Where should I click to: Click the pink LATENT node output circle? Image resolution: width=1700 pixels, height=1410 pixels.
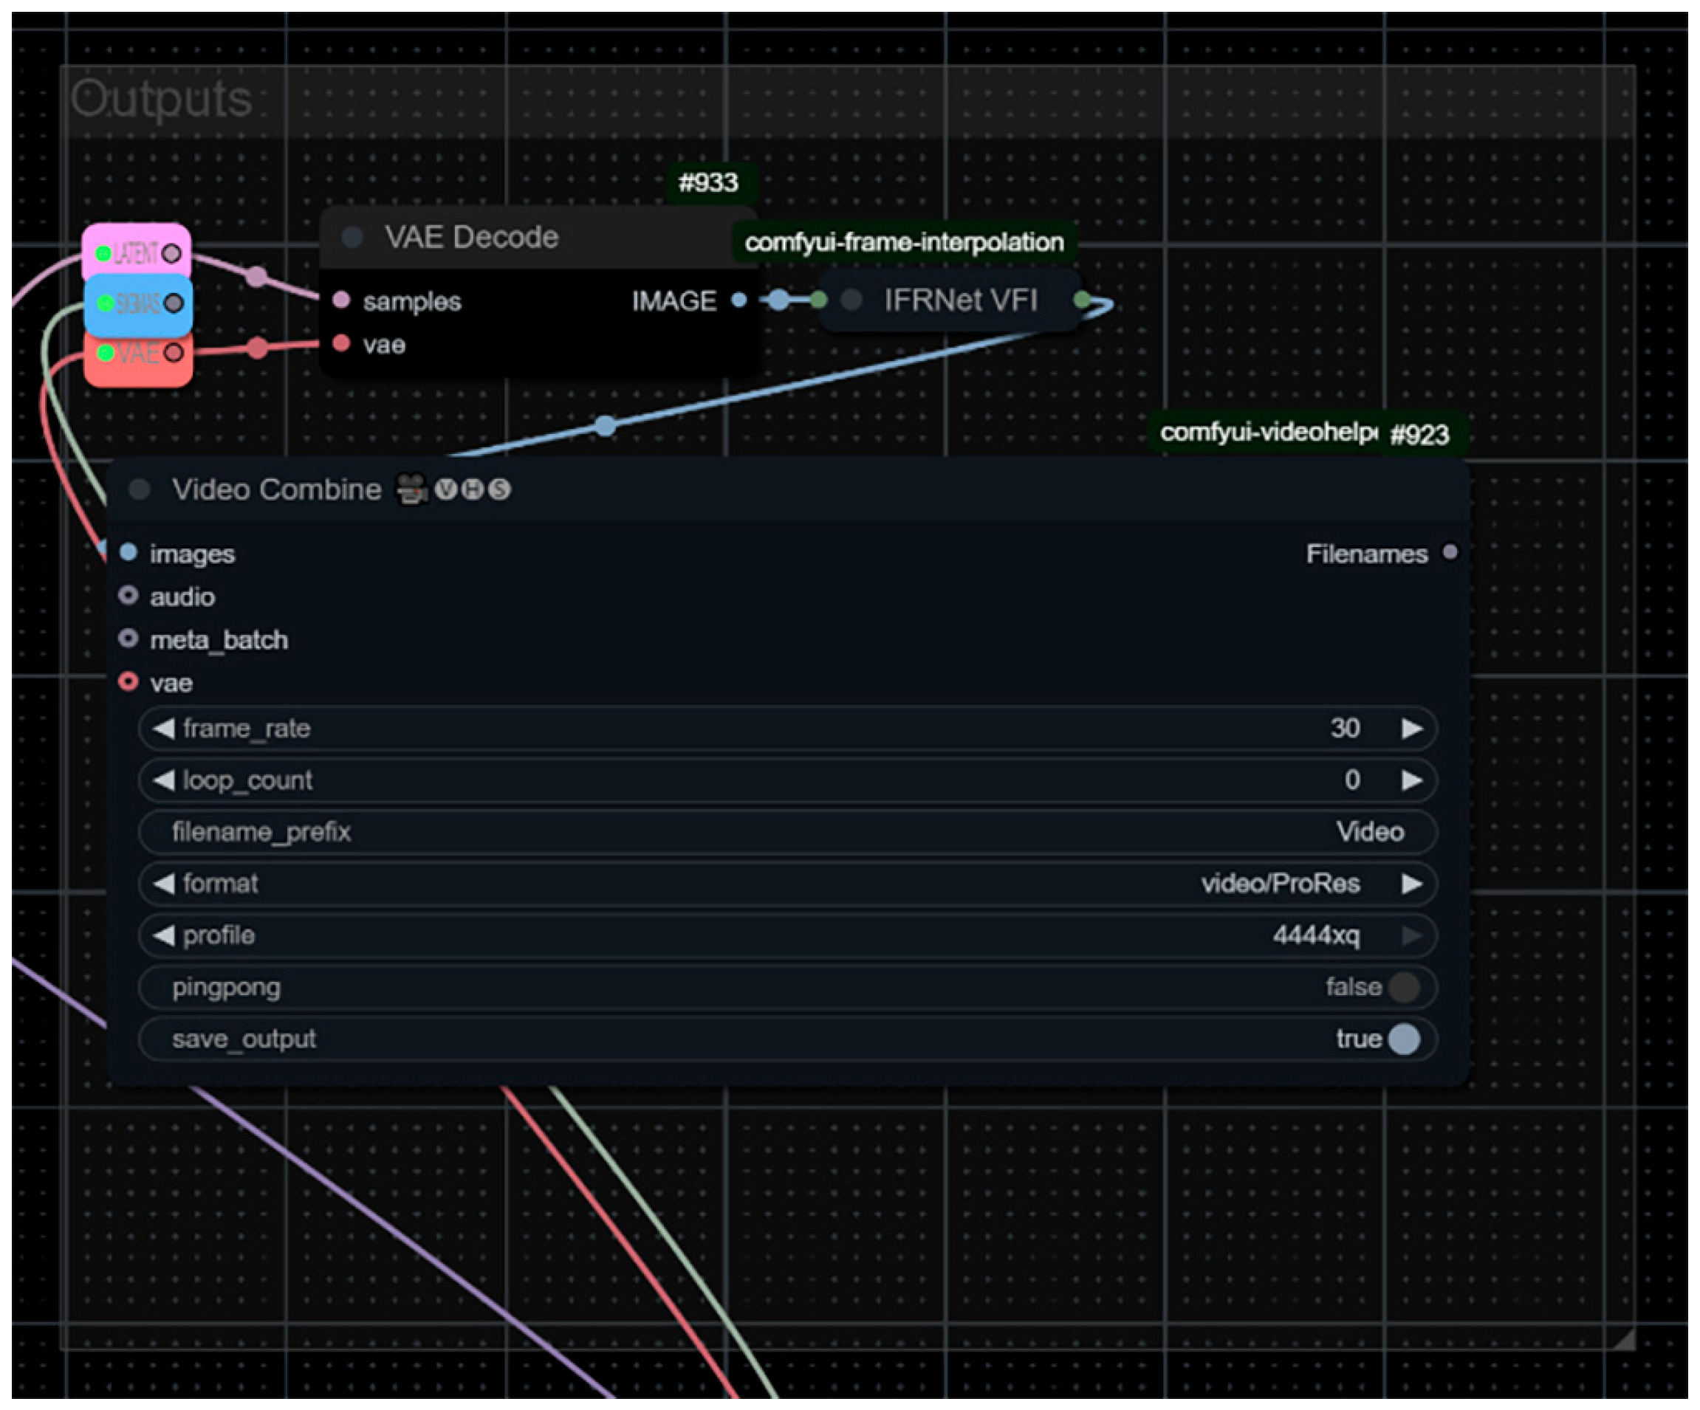(x=171, y=253)
